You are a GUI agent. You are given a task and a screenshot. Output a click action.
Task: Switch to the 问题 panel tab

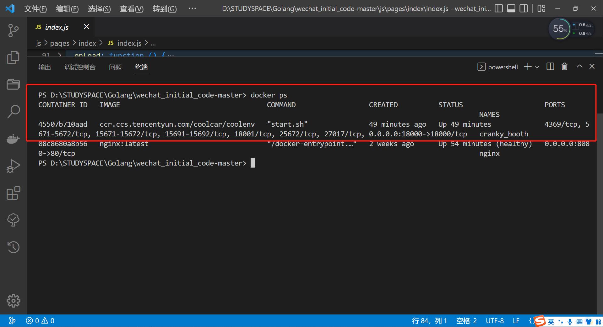[115, 67]
